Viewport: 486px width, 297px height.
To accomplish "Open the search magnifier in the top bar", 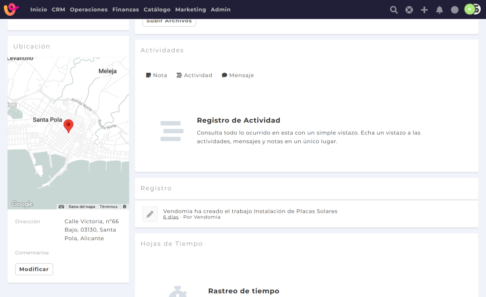I will point(394,9).
